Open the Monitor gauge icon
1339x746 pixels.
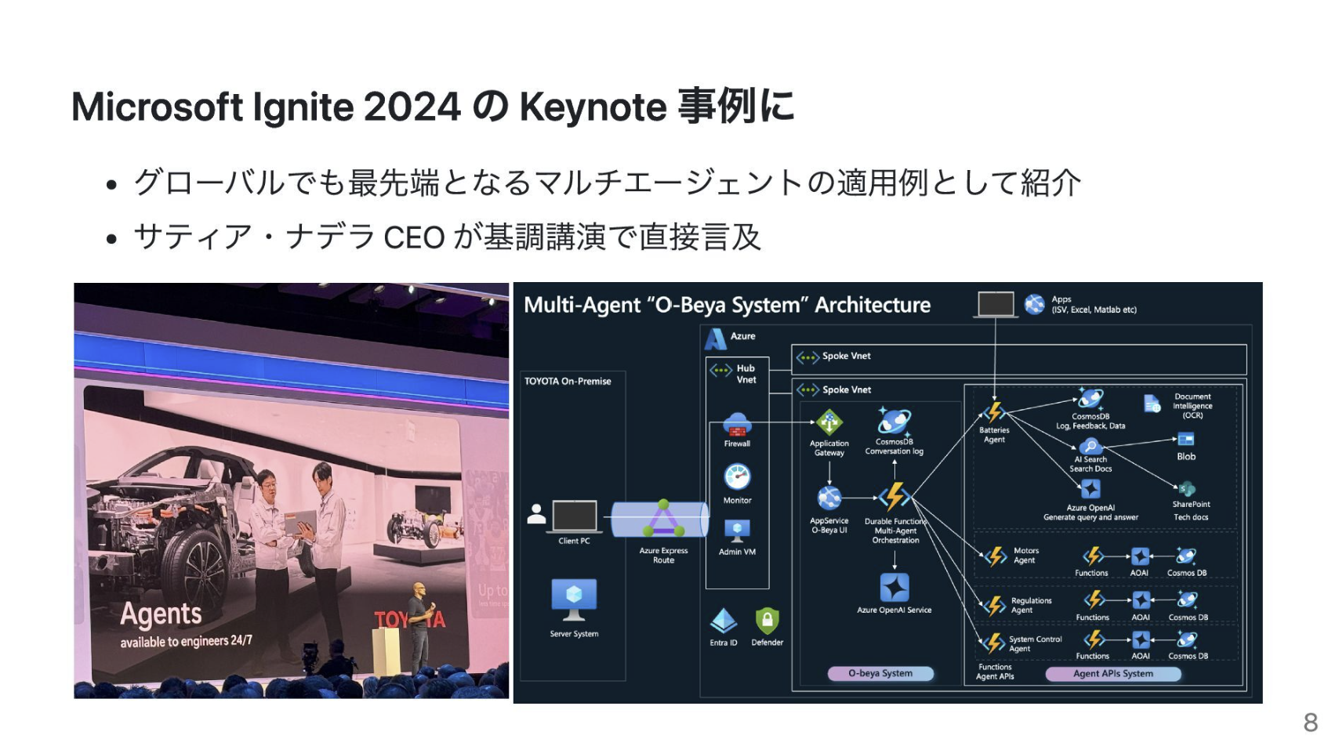pyautogui.click(x=737, y=476)
